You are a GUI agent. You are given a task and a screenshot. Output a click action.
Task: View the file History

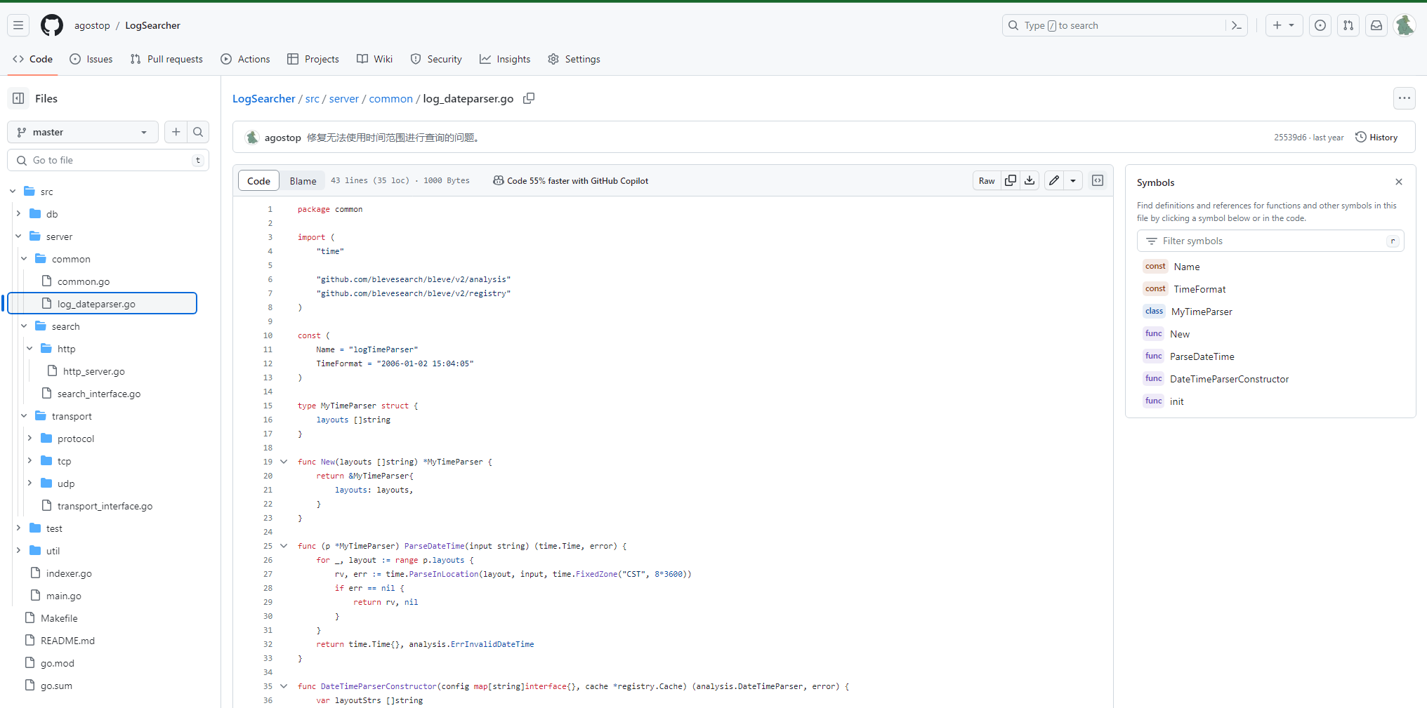click(1376, 138)
